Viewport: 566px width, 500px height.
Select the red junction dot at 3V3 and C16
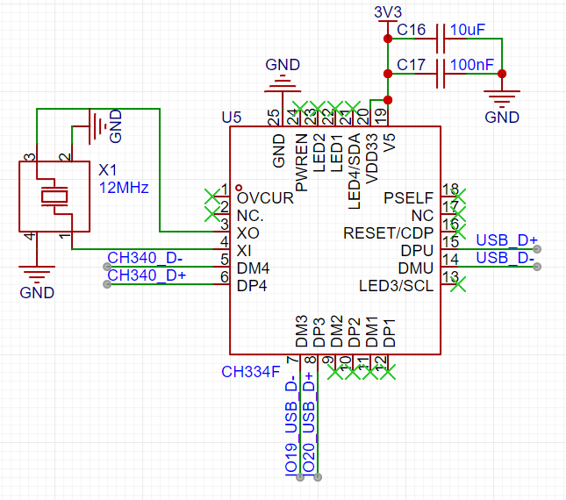click(388, 39)
